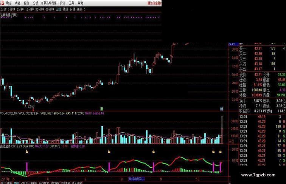Screen dimensions: 286x184
Task: Click the 买四 bid row
Action: click(x=263, y=64)
